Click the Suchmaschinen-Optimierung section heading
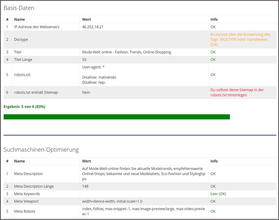279x220 pixels. point(41,150)
